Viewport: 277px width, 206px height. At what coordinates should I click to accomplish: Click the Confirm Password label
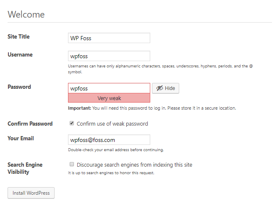click(30, 124)
